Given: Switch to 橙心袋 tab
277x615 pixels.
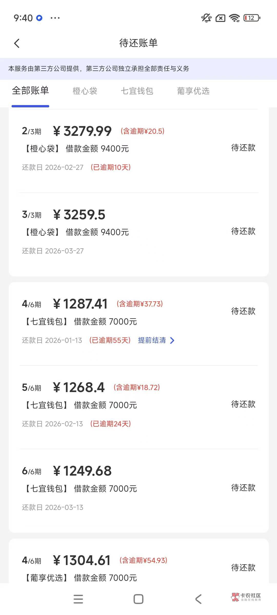Looking at the screenshot, I should (x=85, y=91).
